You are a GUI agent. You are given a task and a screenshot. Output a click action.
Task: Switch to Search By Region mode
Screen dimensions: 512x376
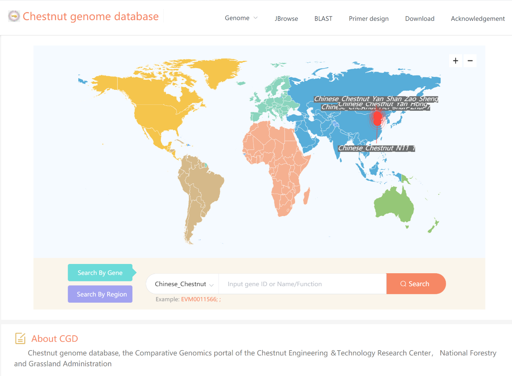point(100,294)
